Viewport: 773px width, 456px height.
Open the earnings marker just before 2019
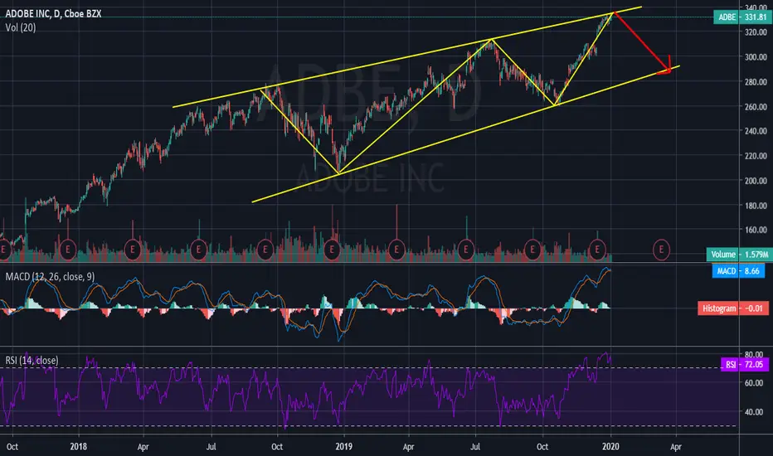click(x=332, y=250)
